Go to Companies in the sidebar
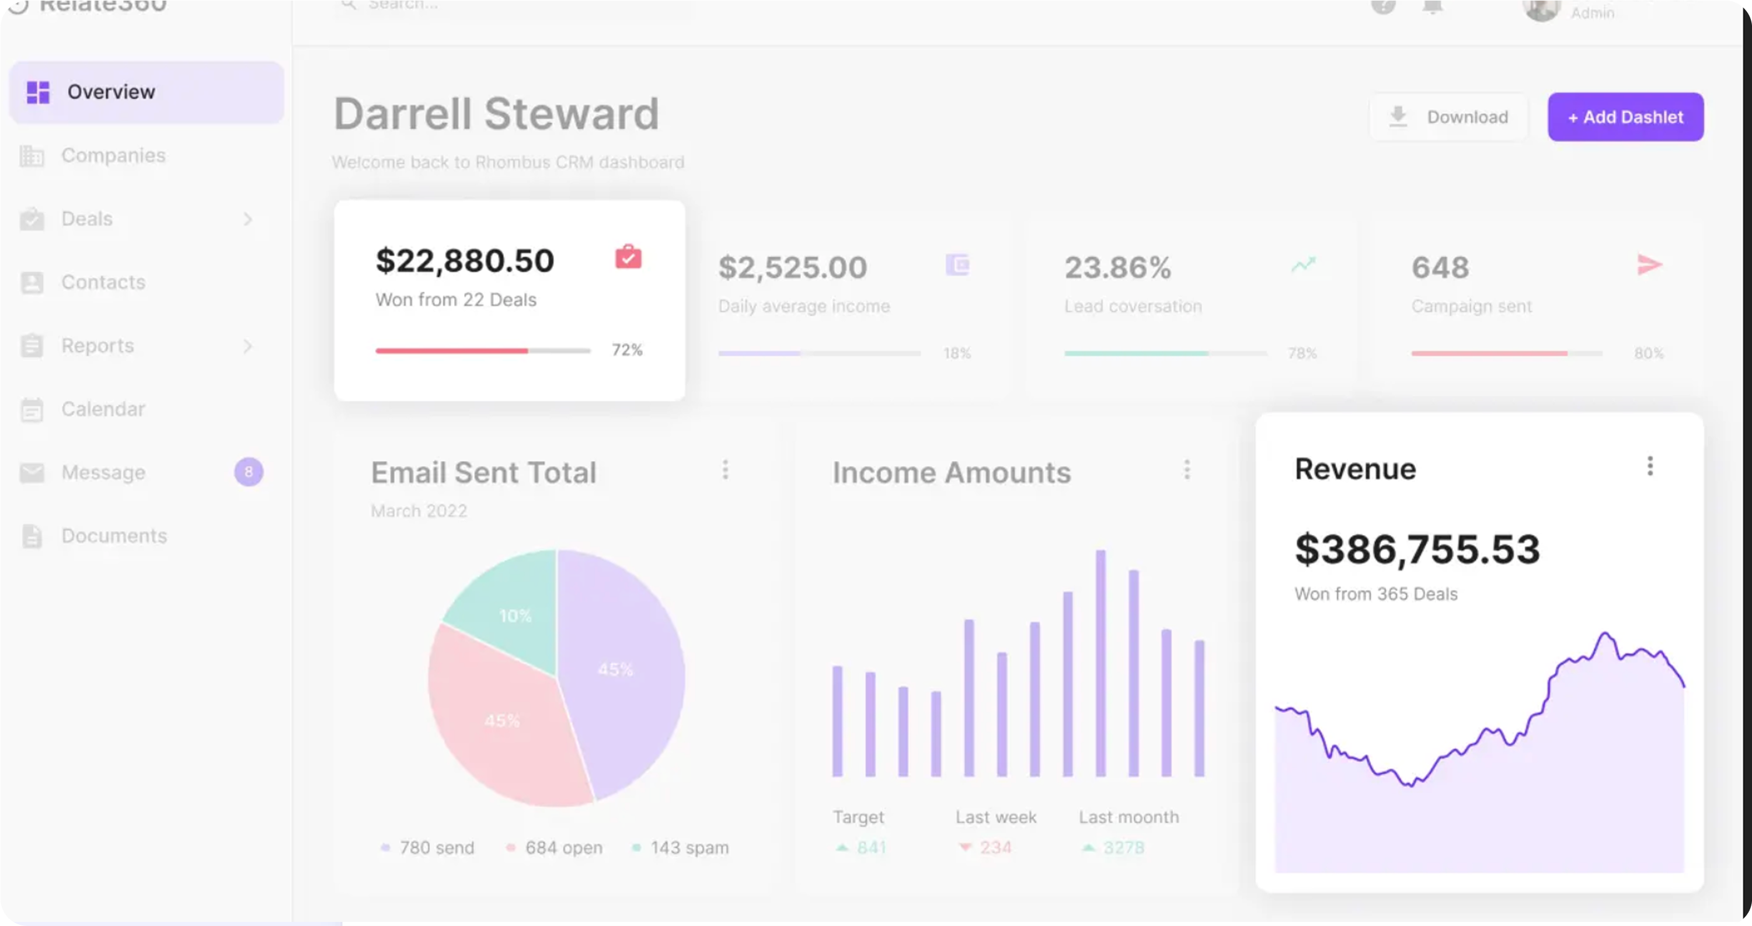 (x=113, y=156)
